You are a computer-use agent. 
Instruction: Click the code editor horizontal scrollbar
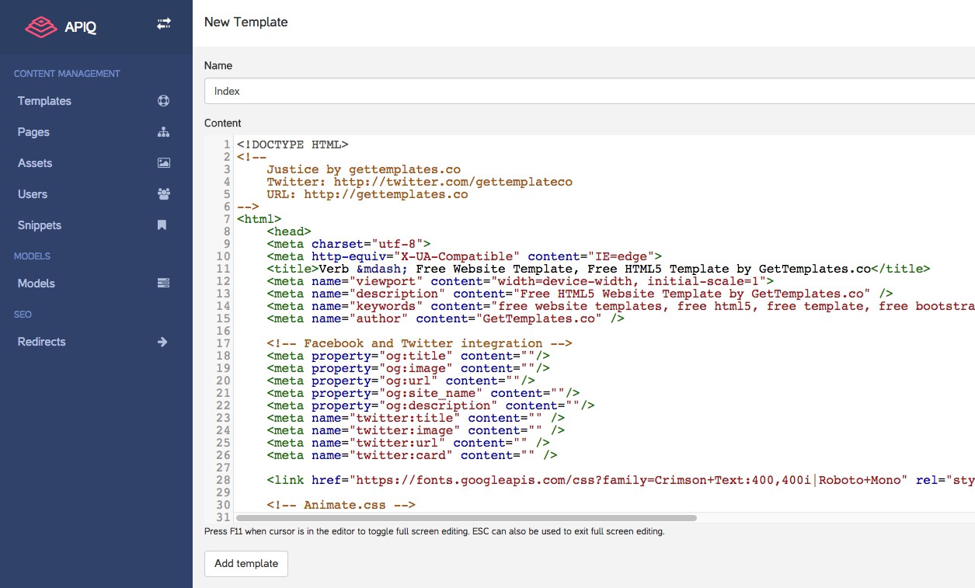tap(466, 517)
